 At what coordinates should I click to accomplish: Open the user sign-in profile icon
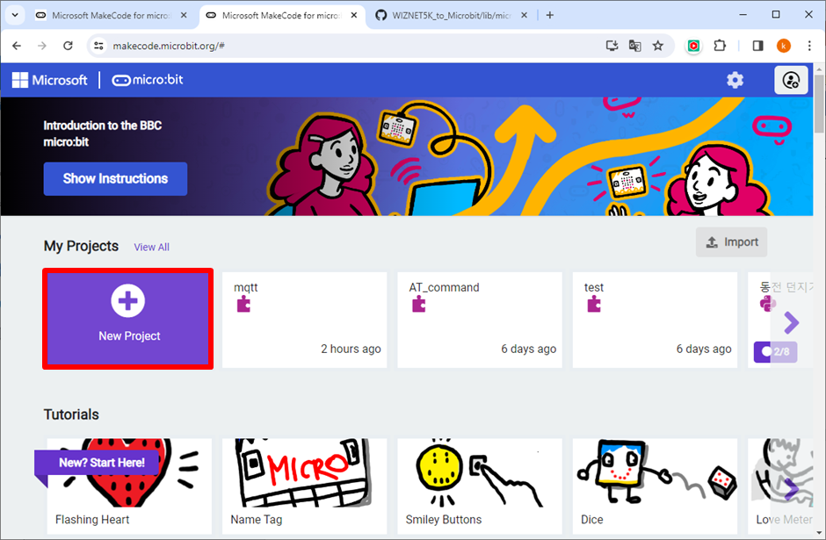791,80
